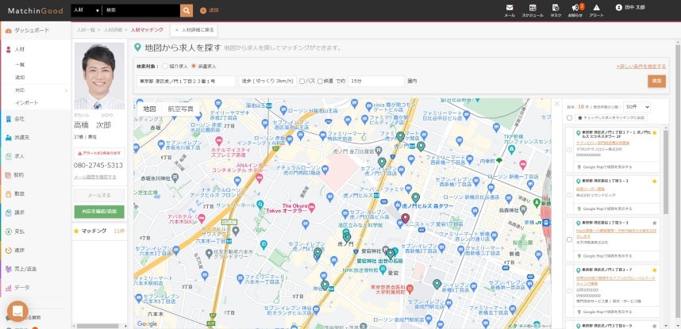Click the orange chat bubble icon
The width and height of the screenshot is (681, 329).
17,311
